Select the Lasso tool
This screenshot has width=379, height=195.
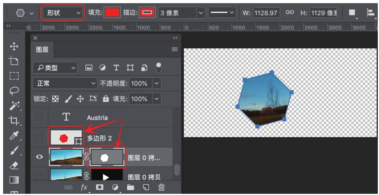14,91
